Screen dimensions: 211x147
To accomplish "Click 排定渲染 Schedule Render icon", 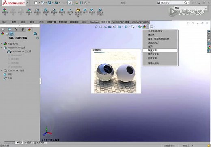I will click(92, 11).
